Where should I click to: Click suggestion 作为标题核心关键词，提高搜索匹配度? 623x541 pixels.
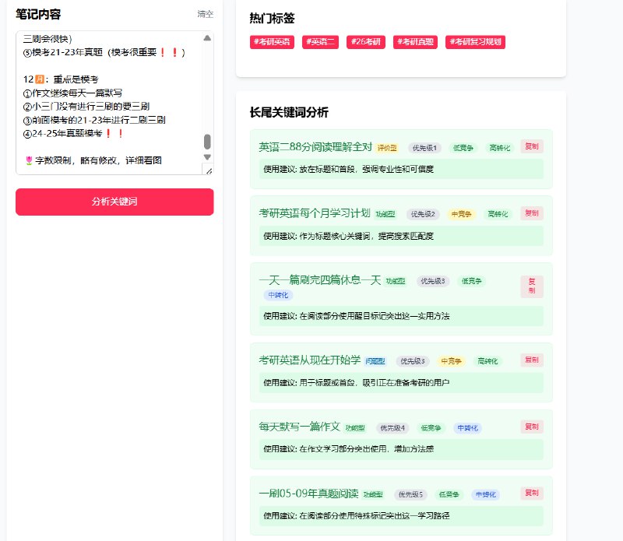tap(366, 236)
